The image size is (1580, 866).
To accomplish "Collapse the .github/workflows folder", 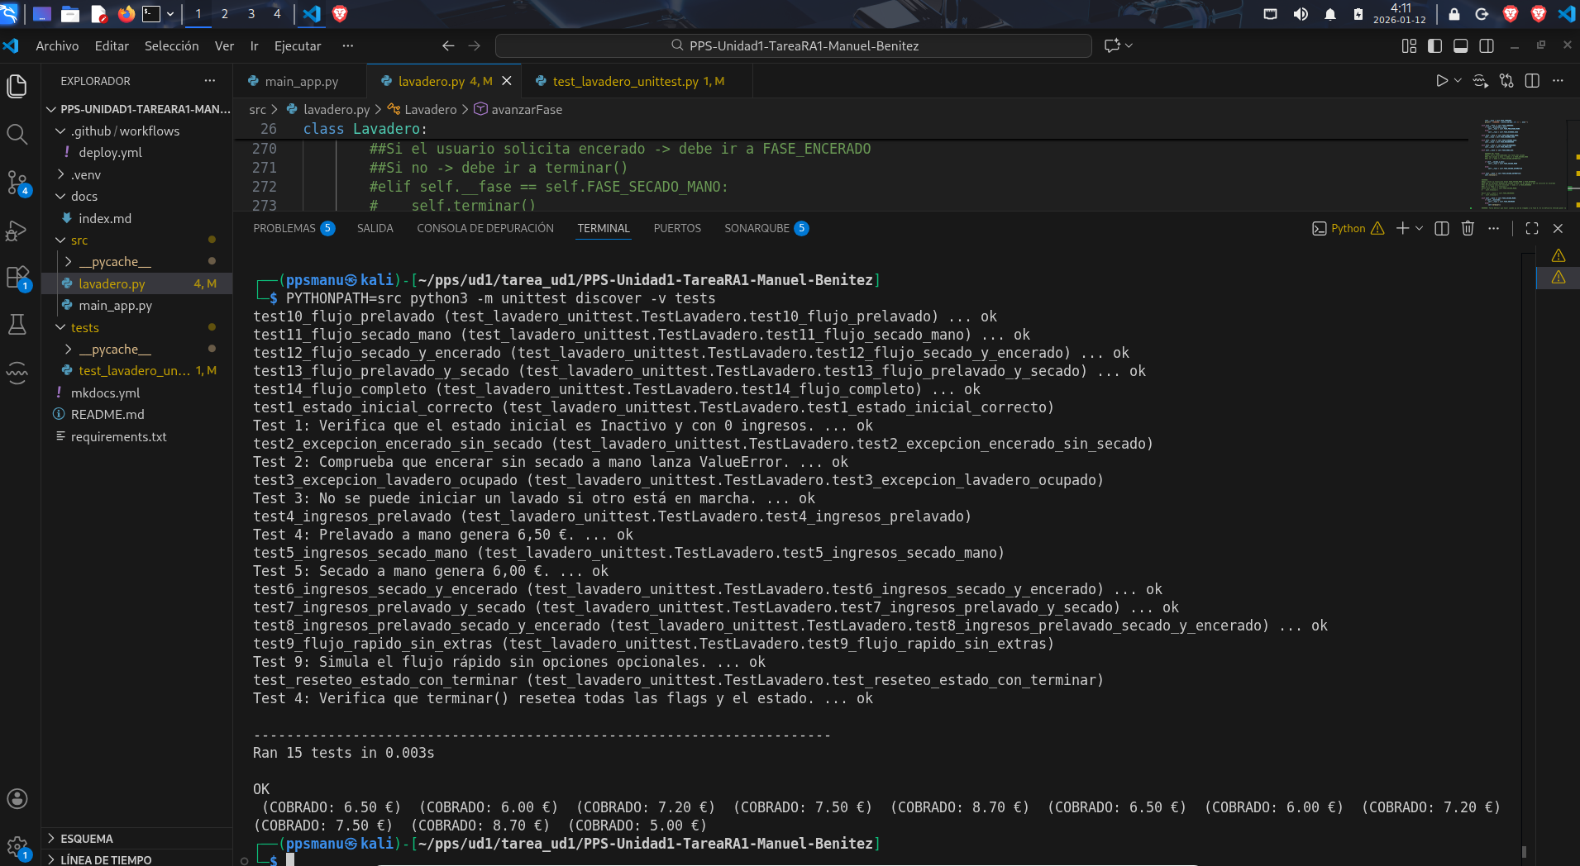I will [60, 131].
